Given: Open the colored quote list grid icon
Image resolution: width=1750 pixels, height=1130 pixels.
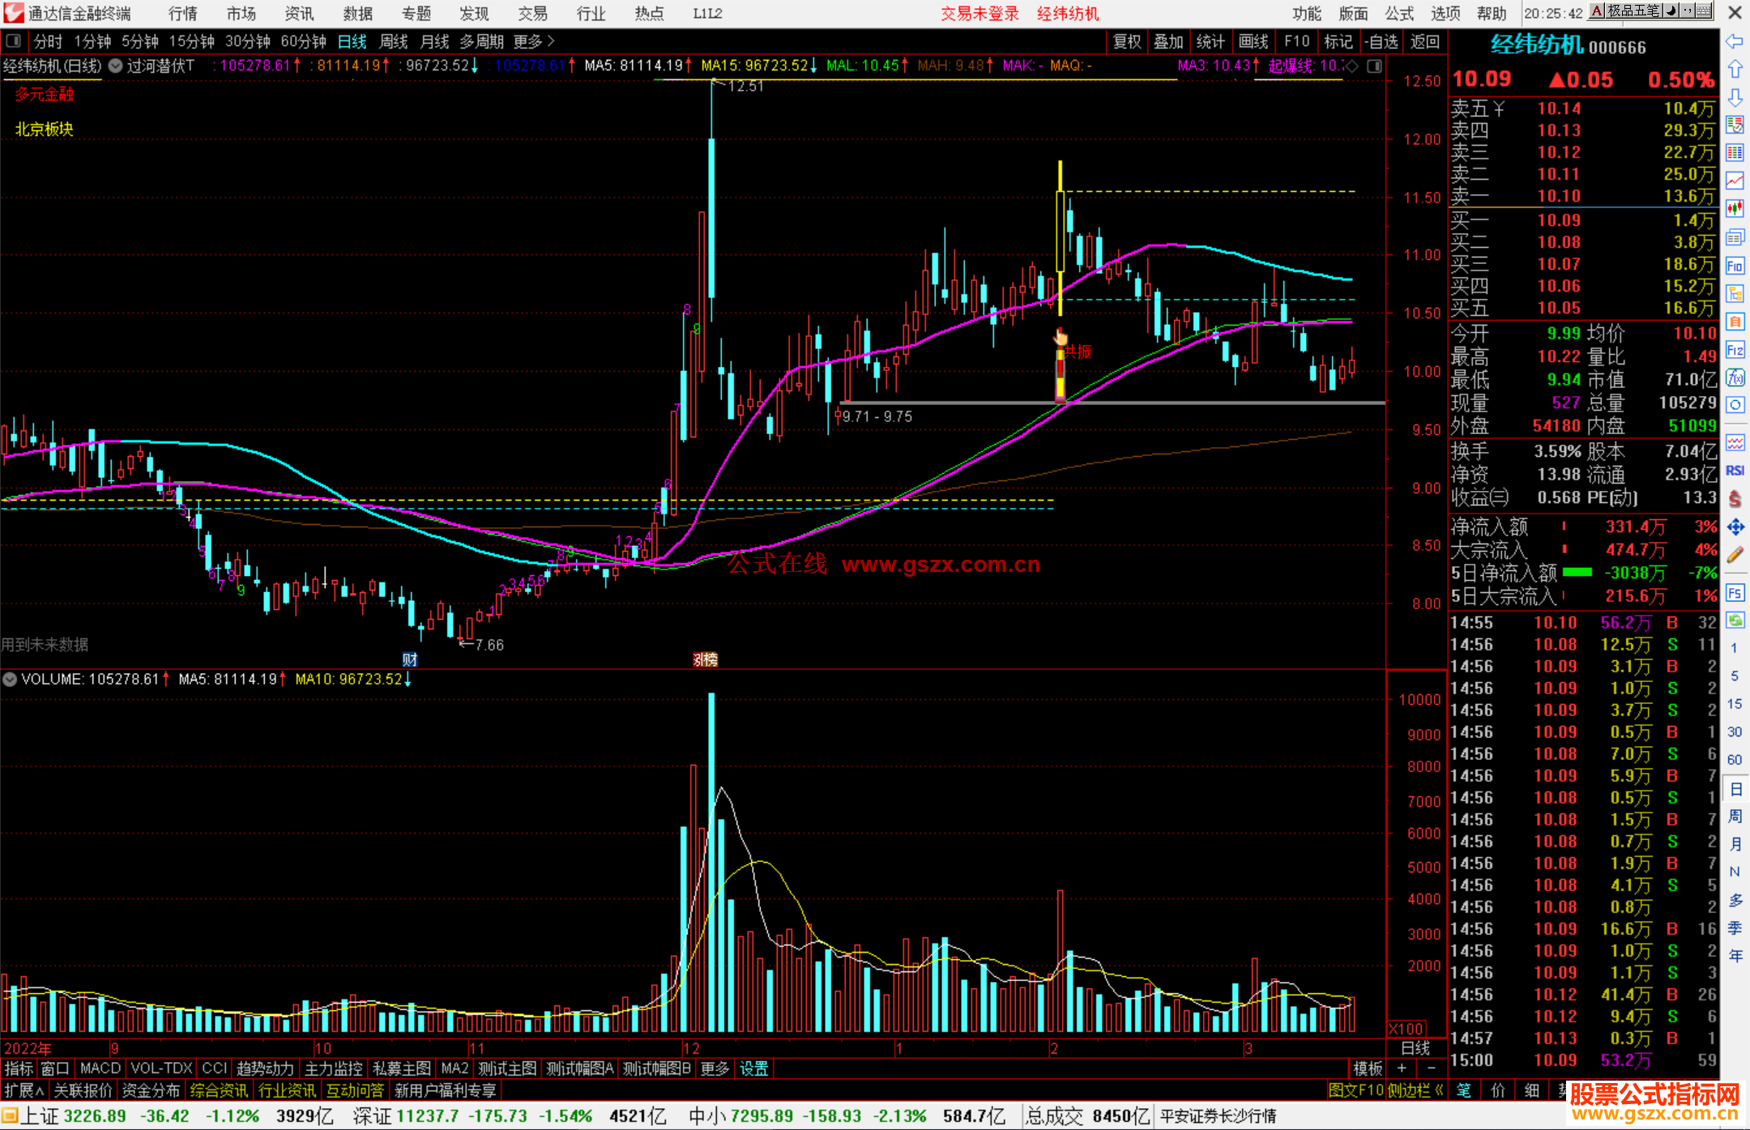Looking at the screenshot, I should tap(1735, 152).
